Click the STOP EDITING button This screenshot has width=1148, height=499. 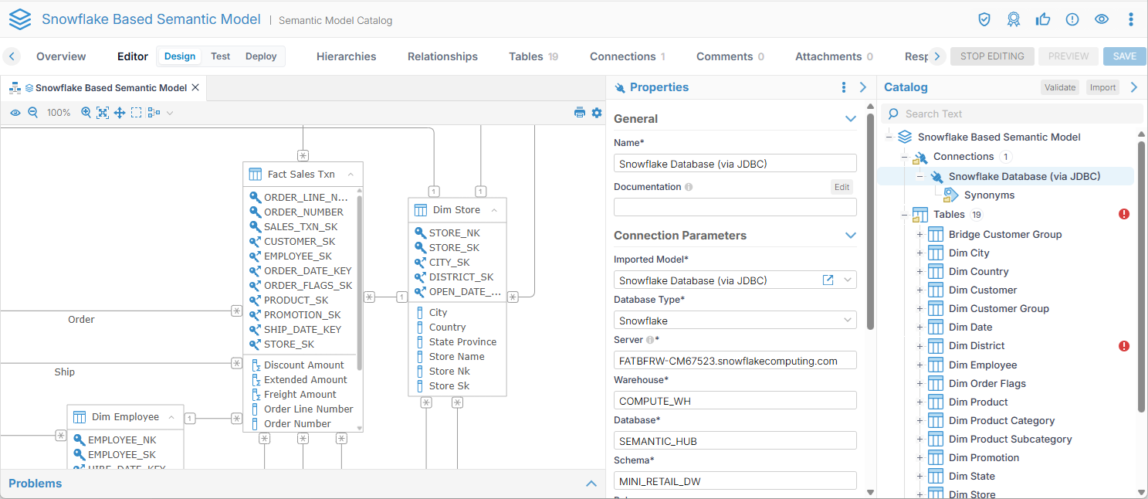(x=992, y=56)
